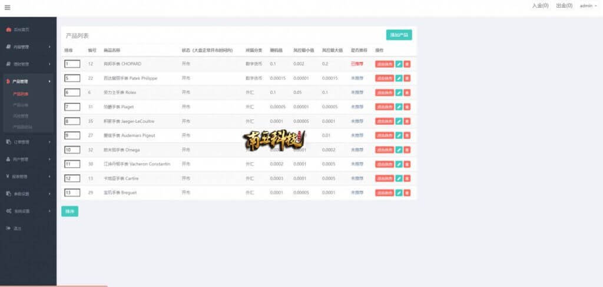The width and height of the screenshot is (603, 287).
Task: Open the admin user dropdown
Action: tap(588, 6)
